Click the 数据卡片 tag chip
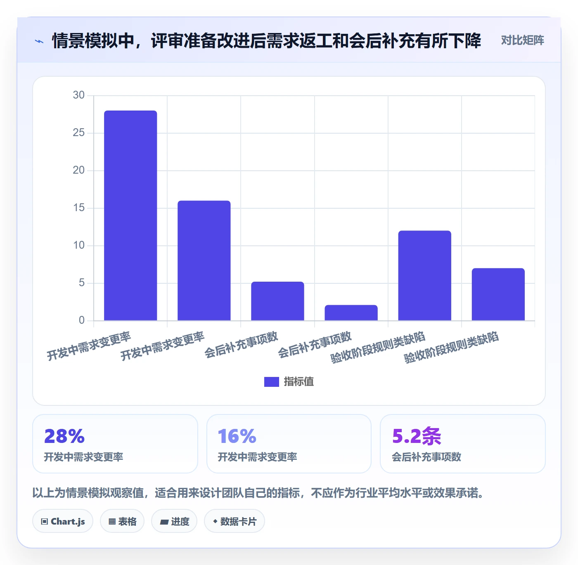578x565 pixels. [x=235, y=521]
